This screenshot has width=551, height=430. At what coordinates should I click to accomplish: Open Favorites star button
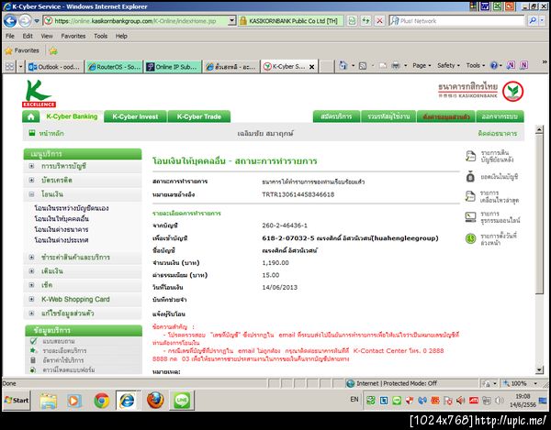[22, 50]
